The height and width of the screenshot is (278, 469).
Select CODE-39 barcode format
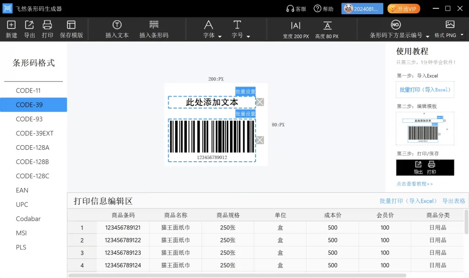[33, 105]
